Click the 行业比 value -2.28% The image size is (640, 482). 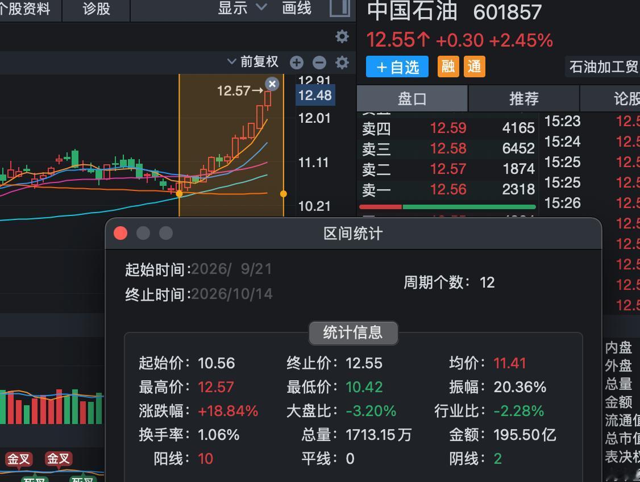click(x=519, y=411)
